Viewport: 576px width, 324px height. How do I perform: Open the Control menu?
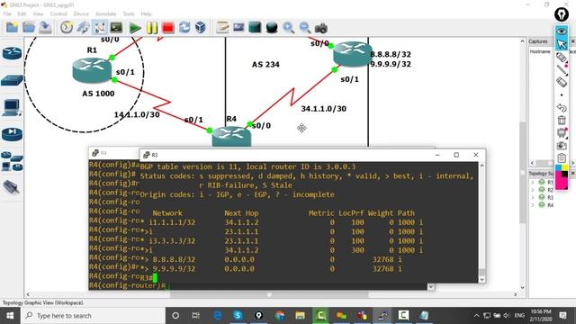pos(58,14)
